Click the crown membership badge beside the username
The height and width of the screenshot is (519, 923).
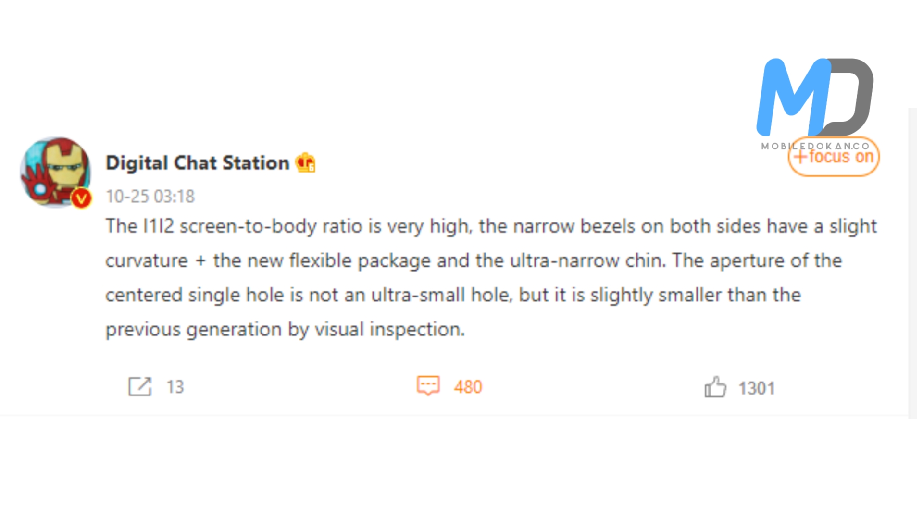point(306,163)
